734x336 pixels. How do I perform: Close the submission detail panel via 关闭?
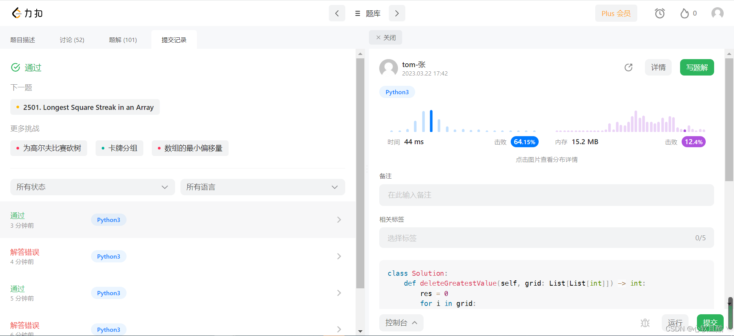385,37
